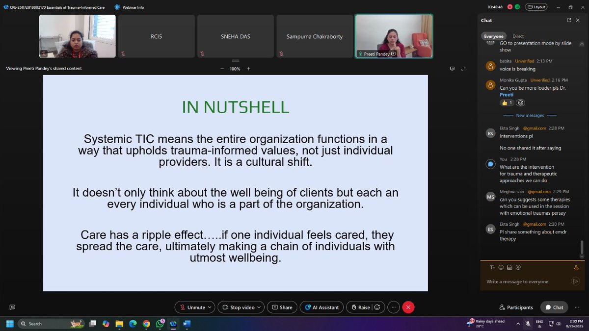The image size is (589, 331).
Task: Open the More options ellipsis
Action: tap(393, 307)
